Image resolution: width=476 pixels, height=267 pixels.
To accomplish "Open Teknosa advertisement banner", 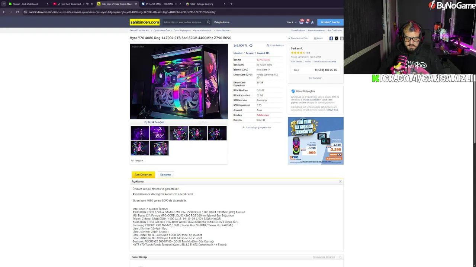I will 315,141.
